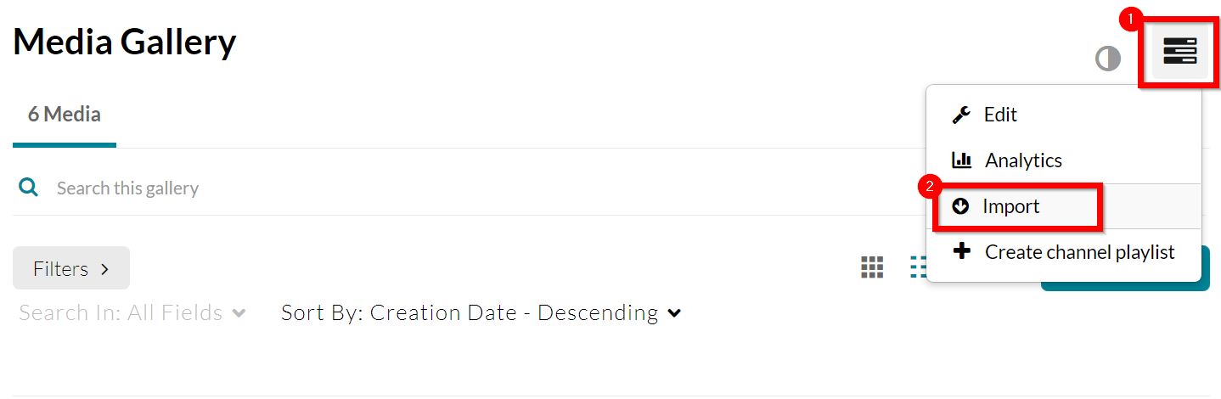The width and height of the screenshot is (1221, 399).
Task: Expand Sort By: Creation Date - Descending dropdown
Action: 481,312
